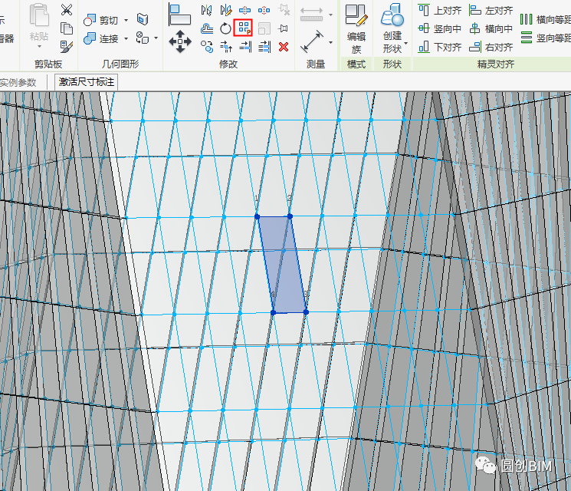Select the Copy tool with two circles
The height and width of the screenshot is (491, 571).
(x=206, y=47)
